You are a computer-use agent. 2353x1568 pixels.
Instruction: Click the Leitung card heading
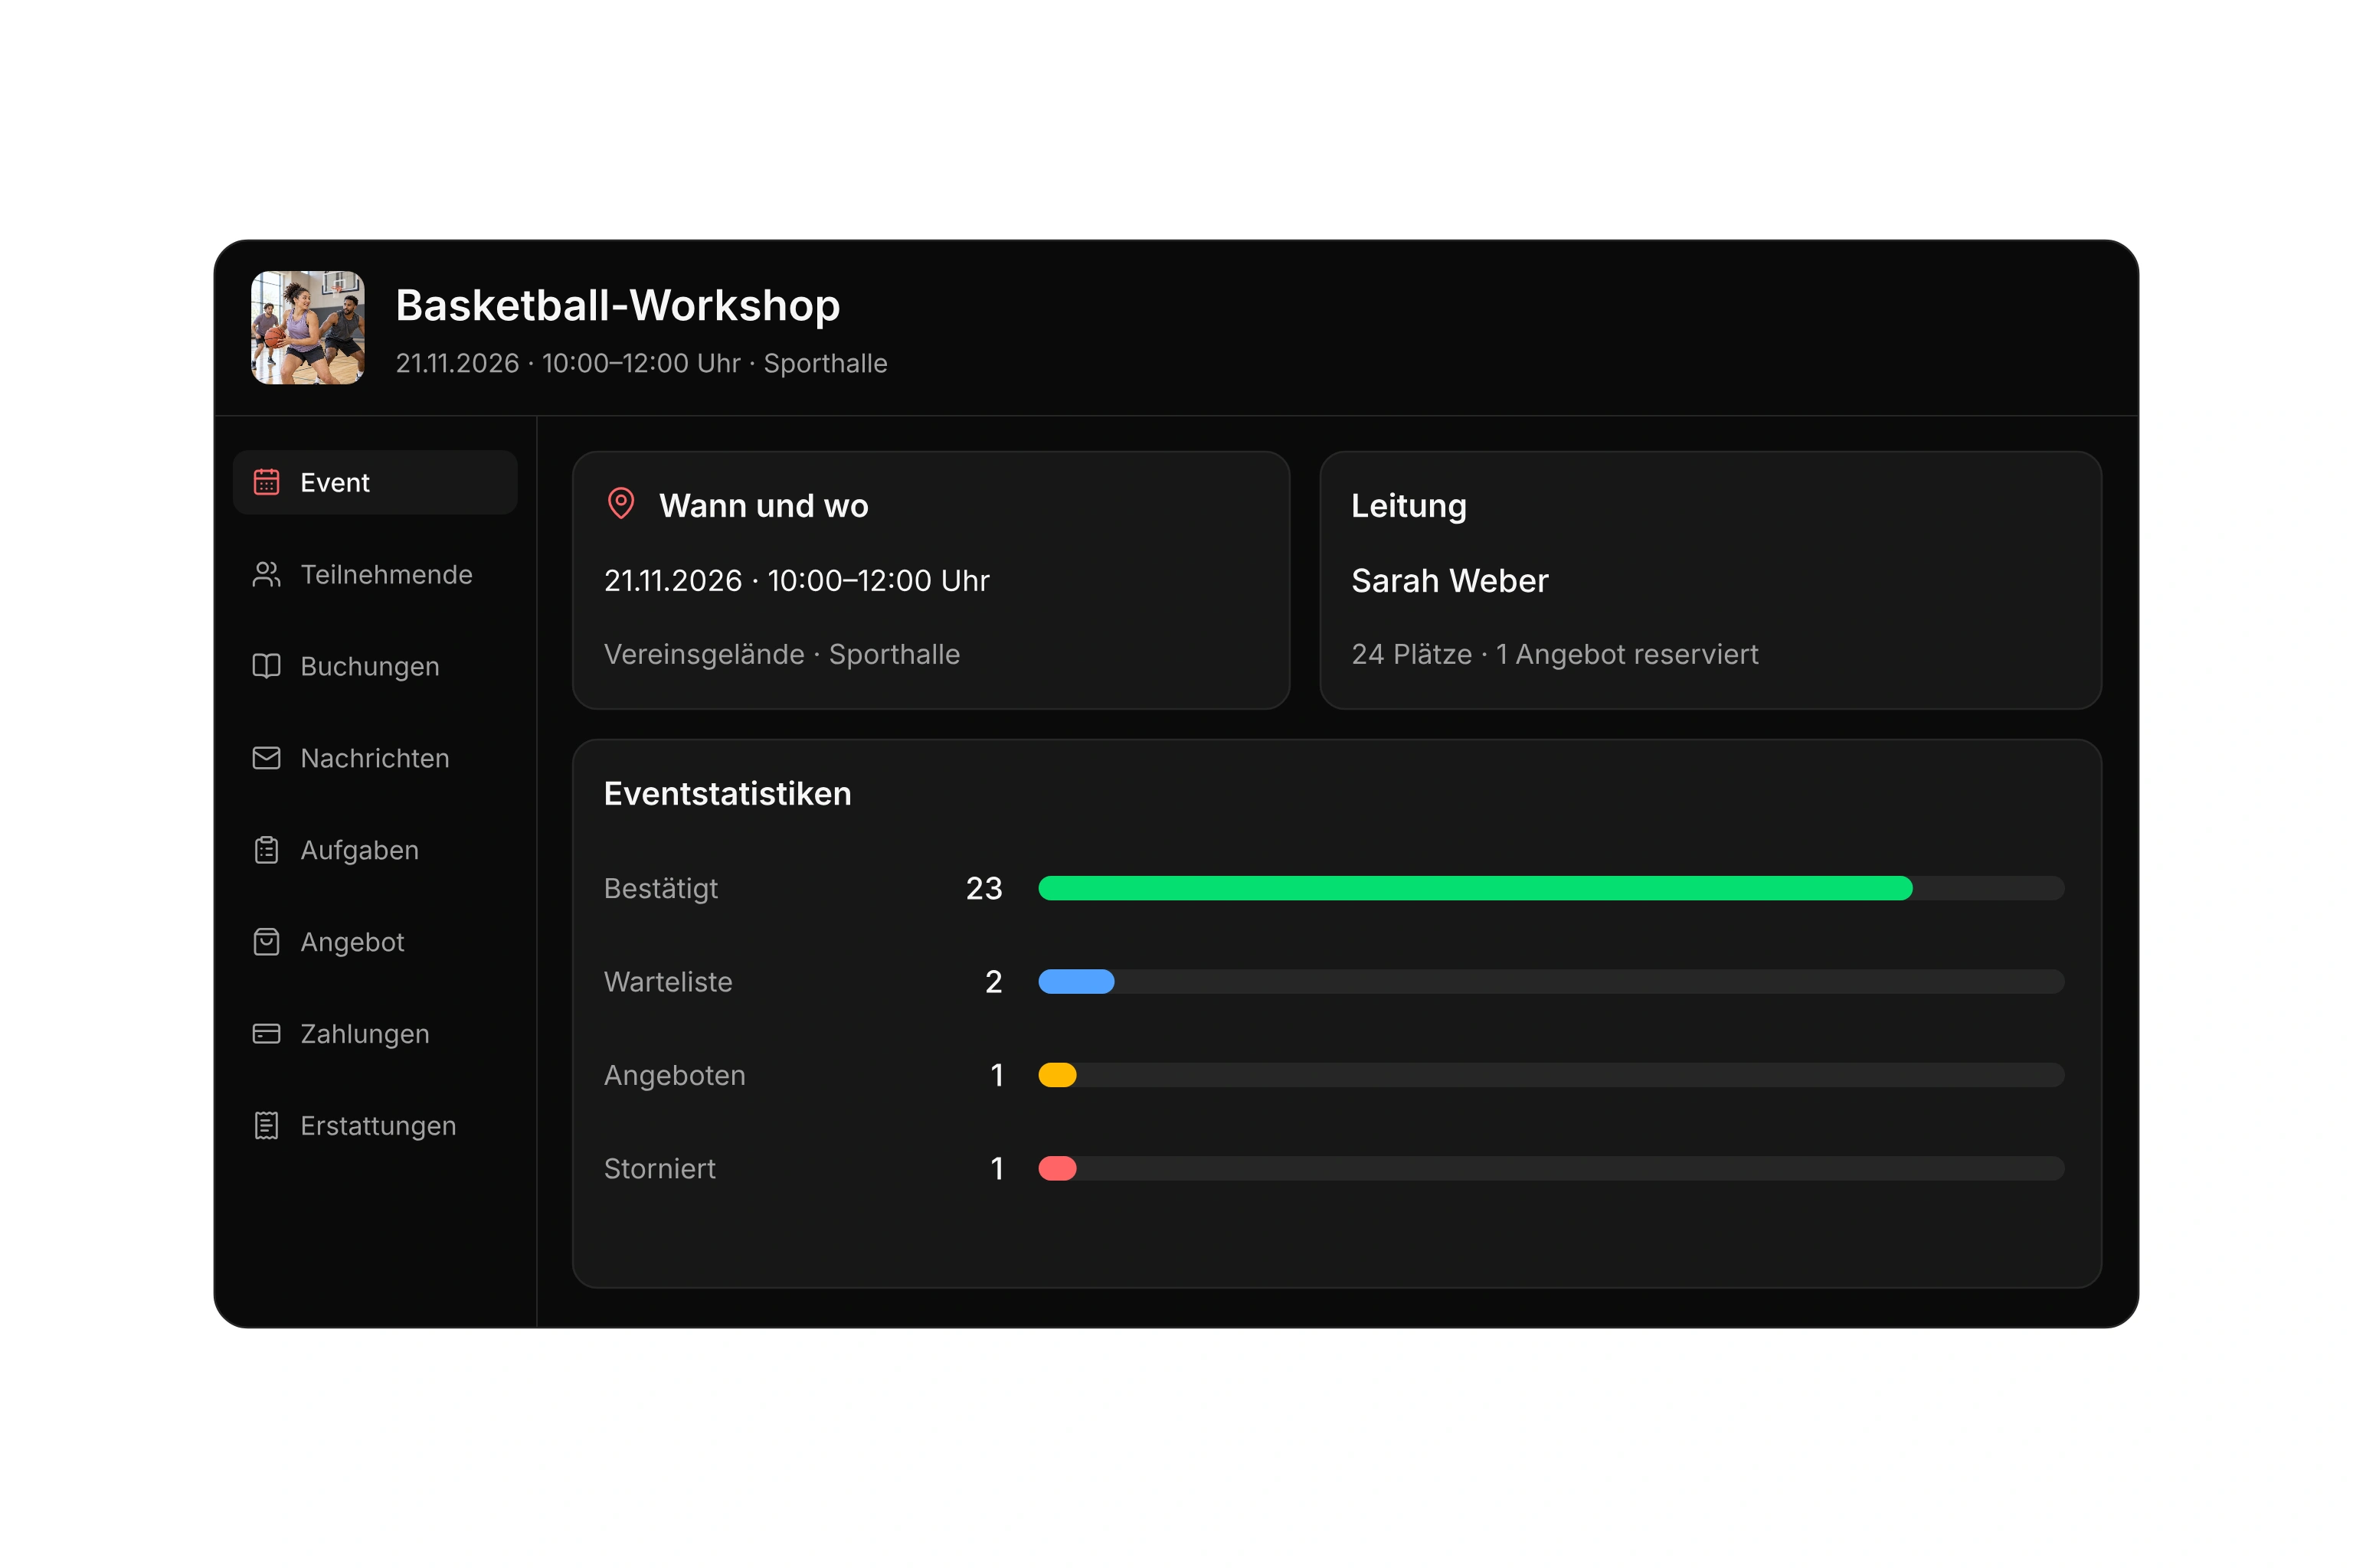[x=1409, y=506]
